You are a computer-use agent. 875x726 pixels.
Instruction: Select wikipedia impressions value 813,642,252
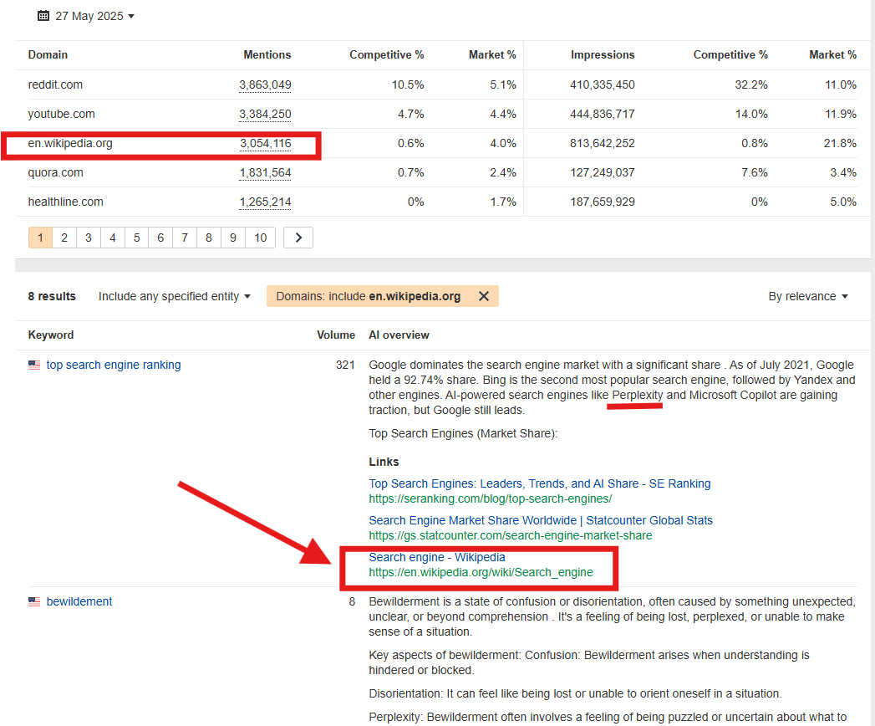[602, 144]
